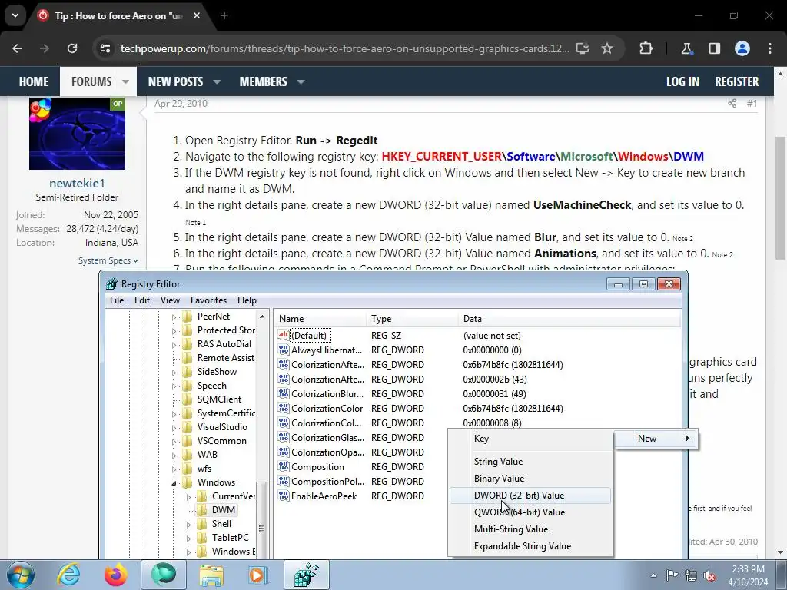Choose DWORD (32-bit) Value
This screenshot has height=590, width=787.
[x=530, y=496]
